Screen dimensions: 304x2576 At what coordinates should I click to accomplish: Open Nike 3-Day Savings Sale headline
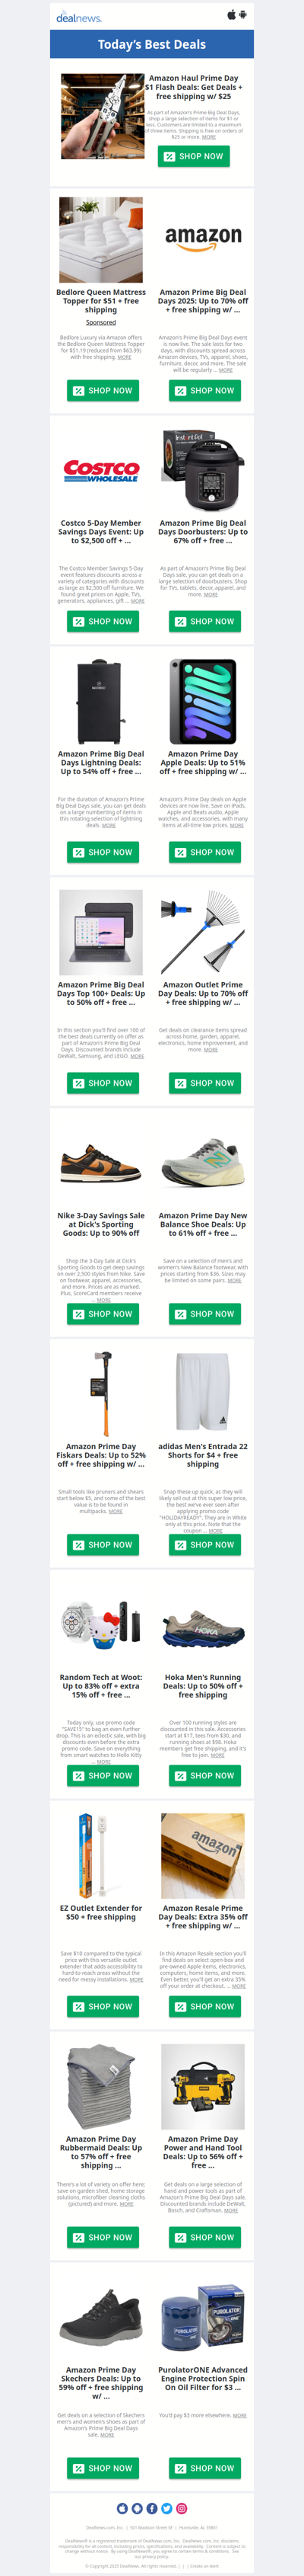[x=100, y=1224]
